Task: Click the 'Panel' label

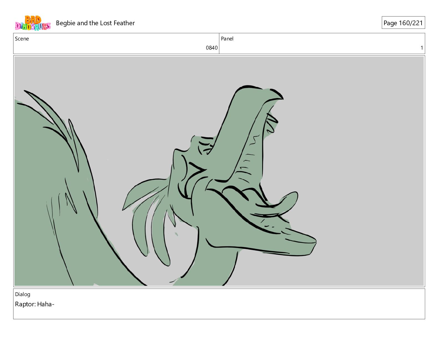Action: pyautogui.click(x=227, y=39)
